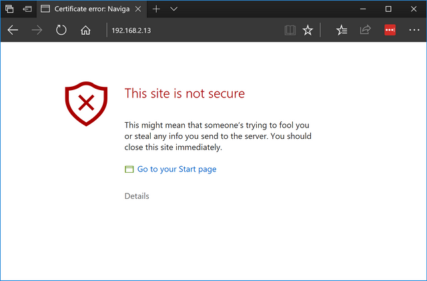Open the Favorites hub icon
Viewport: 427px width, 281px height.
click(x=342, y=30)
